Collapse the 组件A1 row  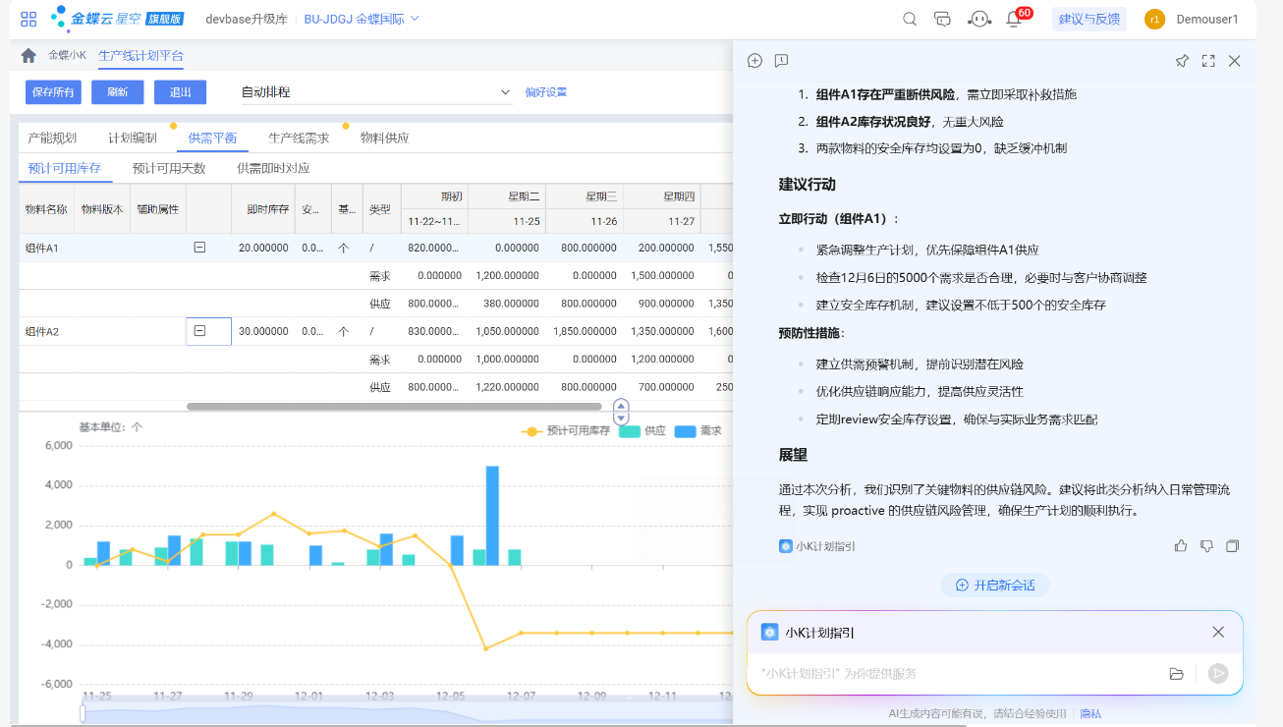(199, 248)
